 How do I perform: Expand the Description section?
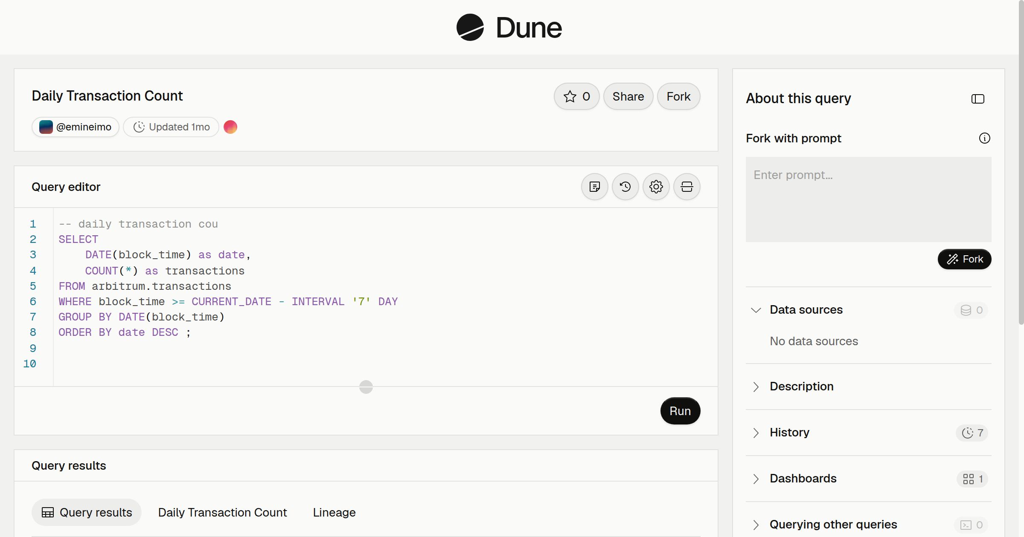tap(756, 387)
